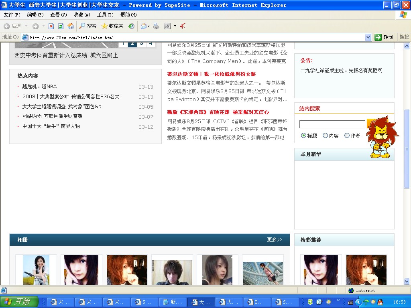Image resolution: width=411 pixels, height=308 pixels.
Task: Click in the 站内搜索 text field
Action: click(332, 124)
